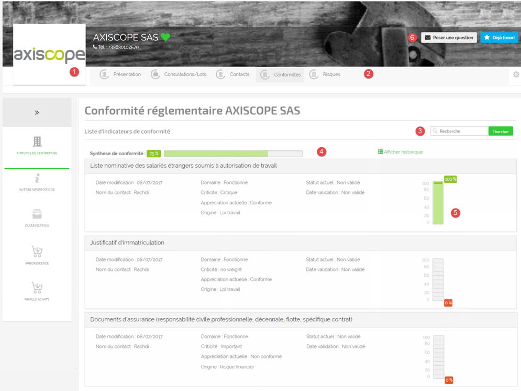Open Classification sidebar item
Viewport: 521px width, 391px height.
click(x=37, y=218)
